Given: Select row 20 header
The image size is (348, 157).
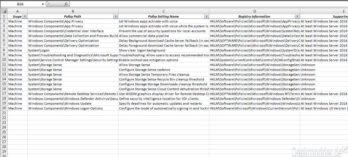Looking at the screenshot, I should coord(4,108).
